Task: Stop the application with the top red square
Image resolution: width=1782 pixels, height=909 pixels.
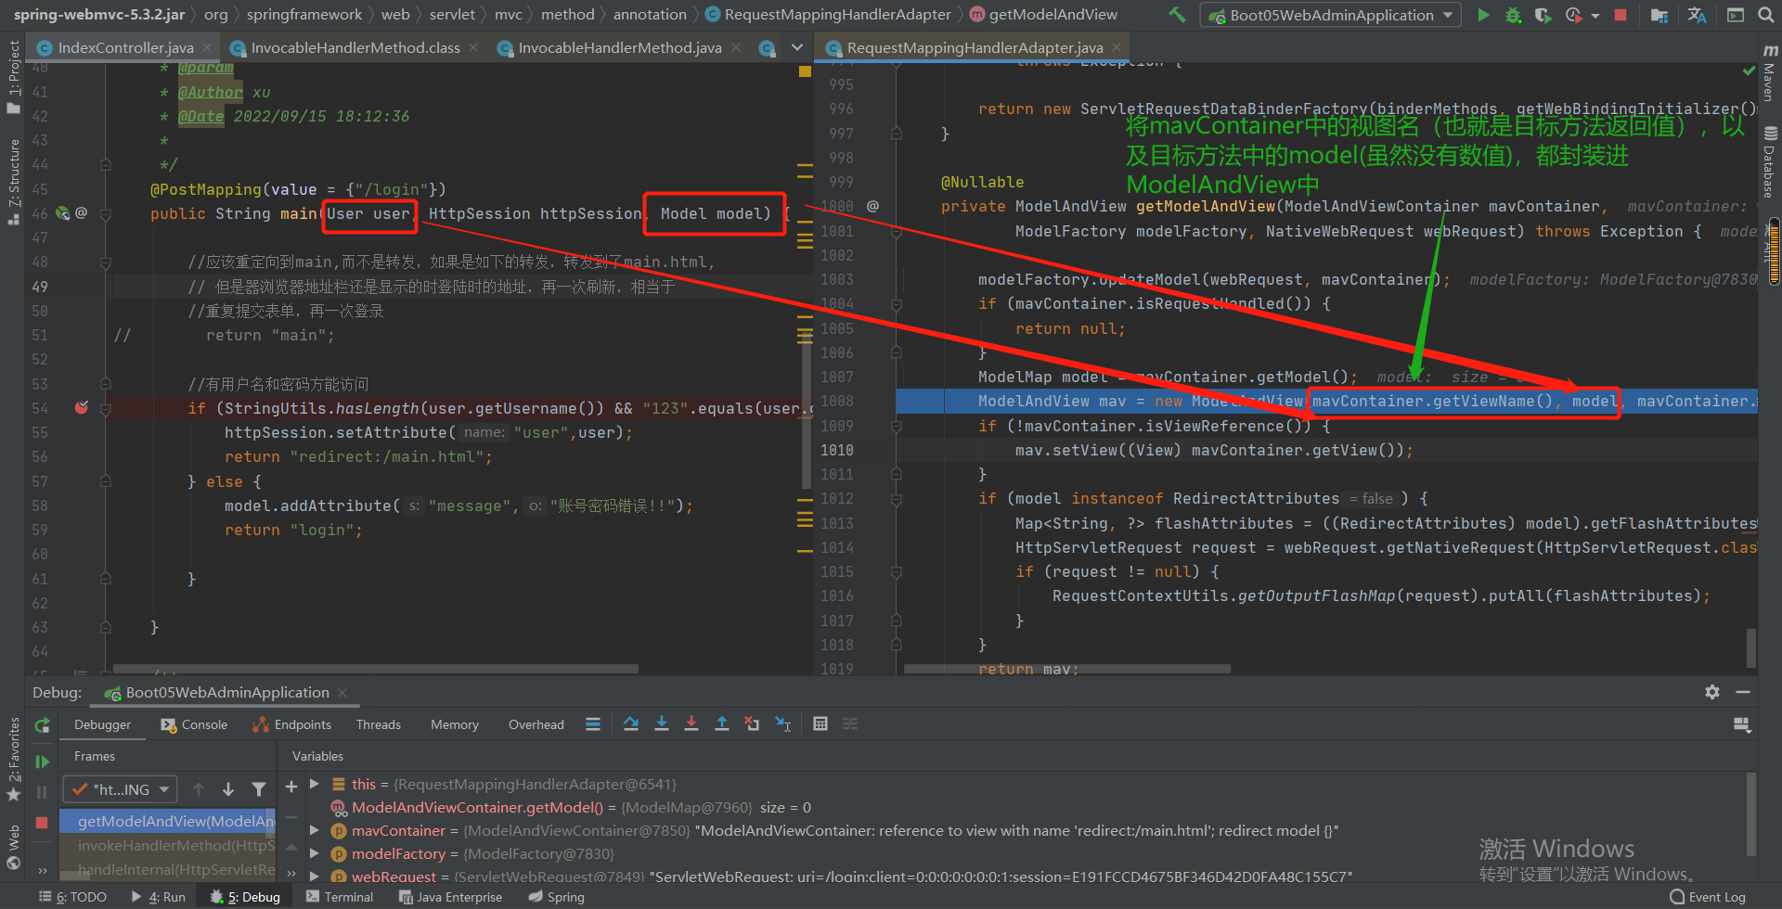Action: click(x=1621, y=15)
